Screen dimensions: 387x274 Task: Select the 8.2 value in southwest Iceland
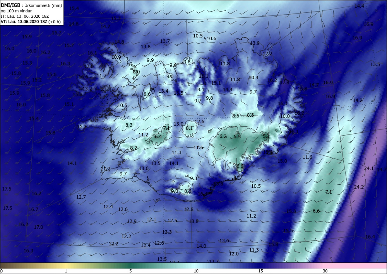click(134, 148)
